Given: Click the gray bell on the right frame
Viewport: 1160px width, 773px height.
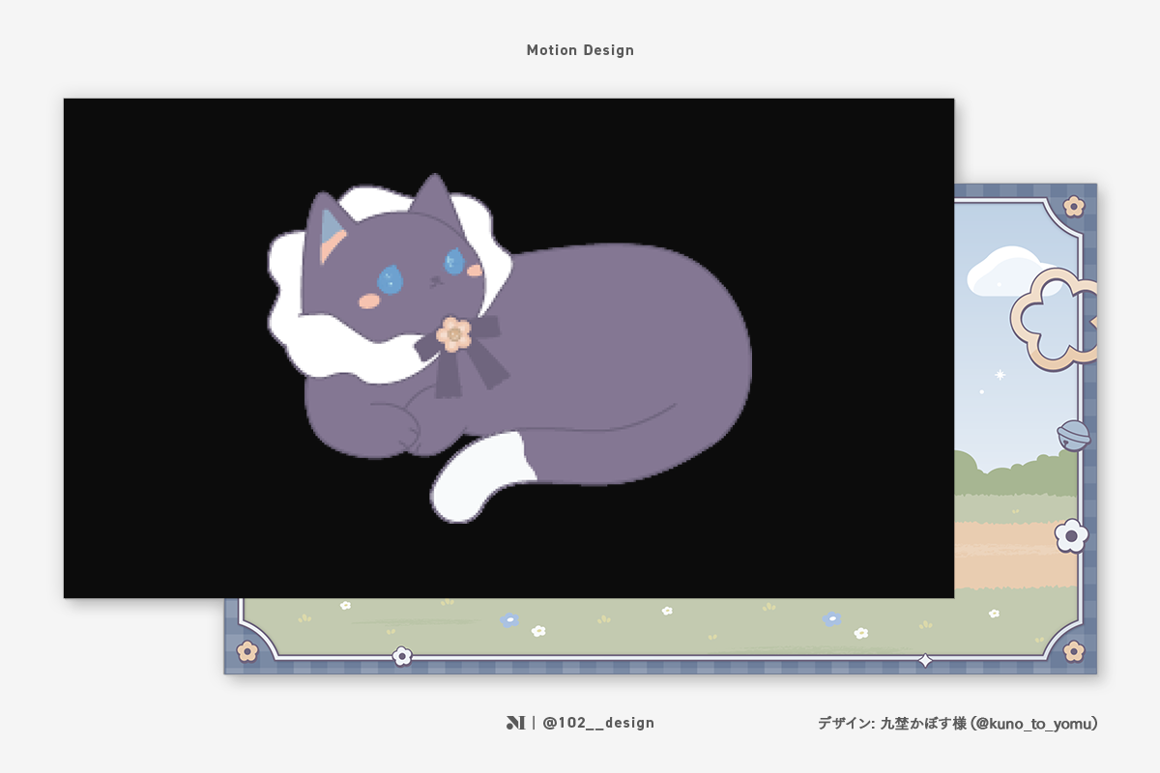Looking at the screenshot, I should pos(1073,435).
